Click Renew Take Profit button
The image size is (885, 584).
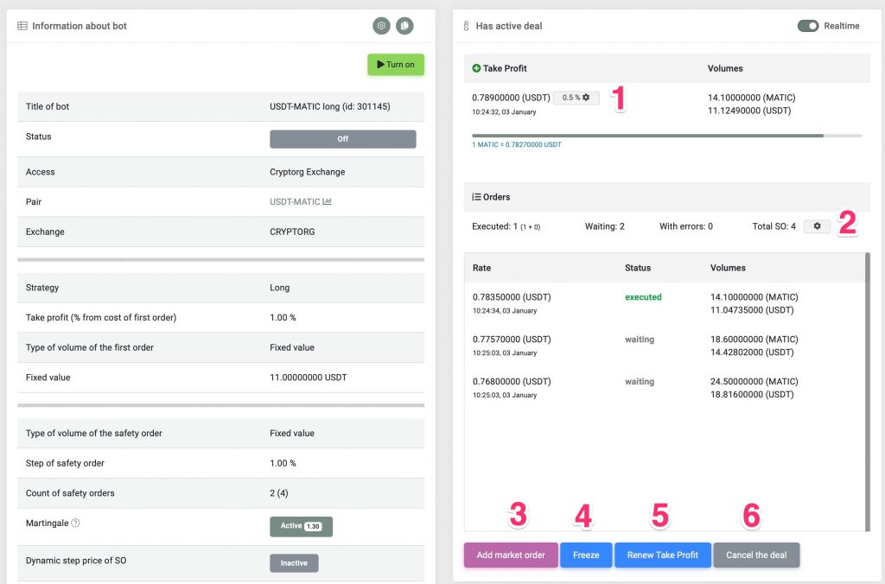click(663, 555)
